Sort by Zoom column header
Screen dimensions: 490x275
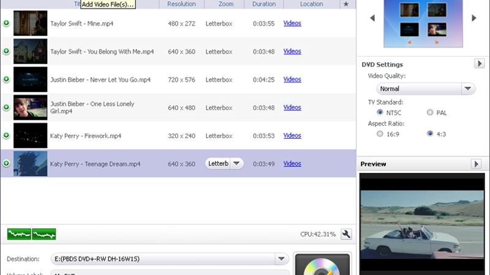pyautogui.click(x=225, y=4)
